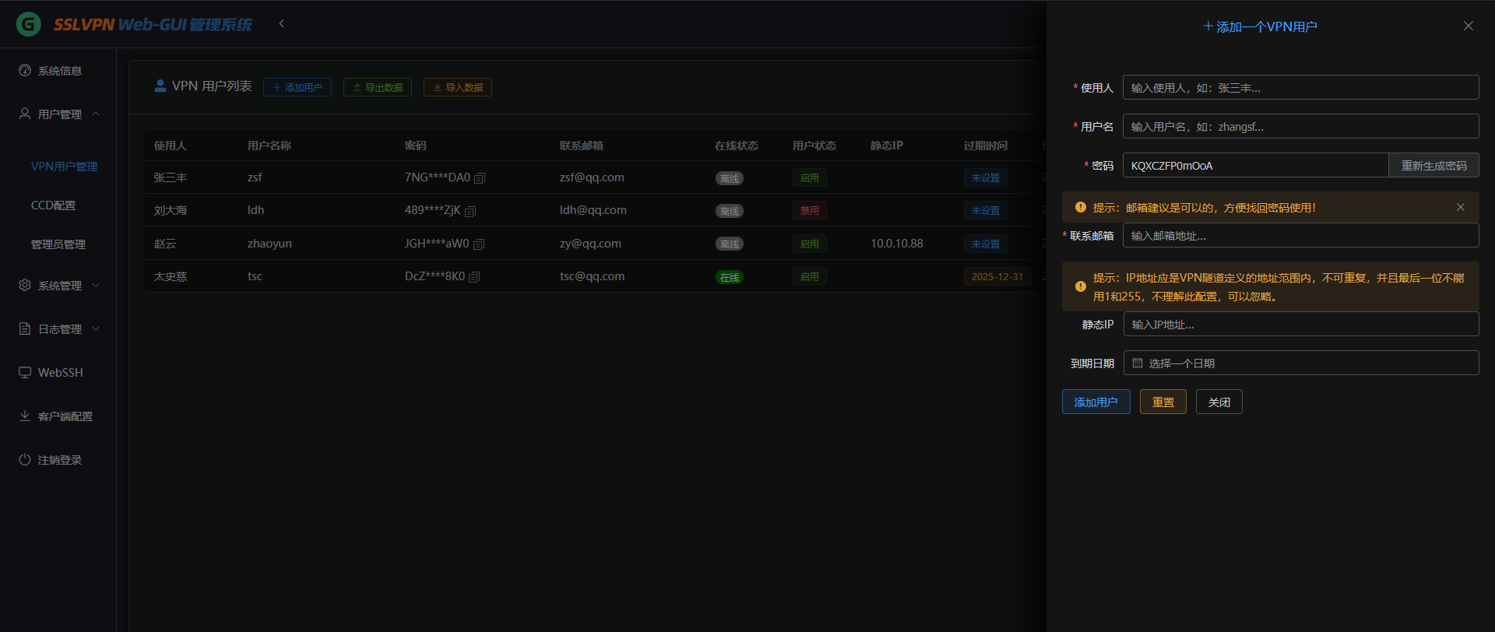Click the orange 重置 button
Screen dimensions: 1495x632
click(1163, 402)
